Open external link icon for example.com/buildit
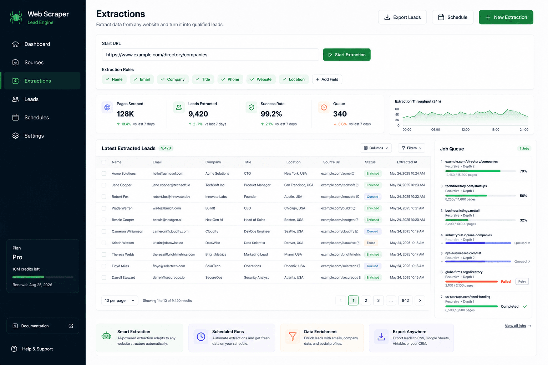 point(354,208)
